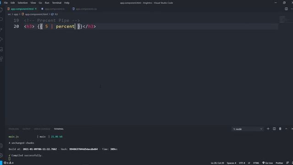
Task: Click the word percent in line 20
Action: click(65, 27)
